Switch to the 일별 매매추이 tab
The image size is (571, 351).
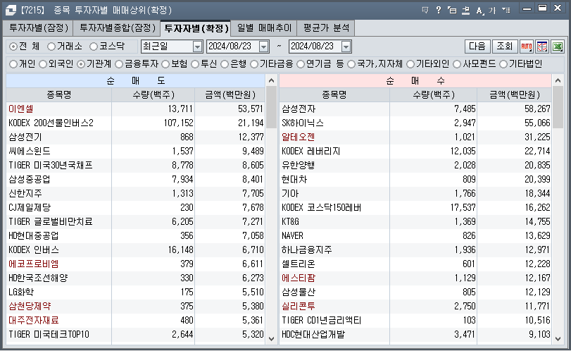tap(264, 28)
